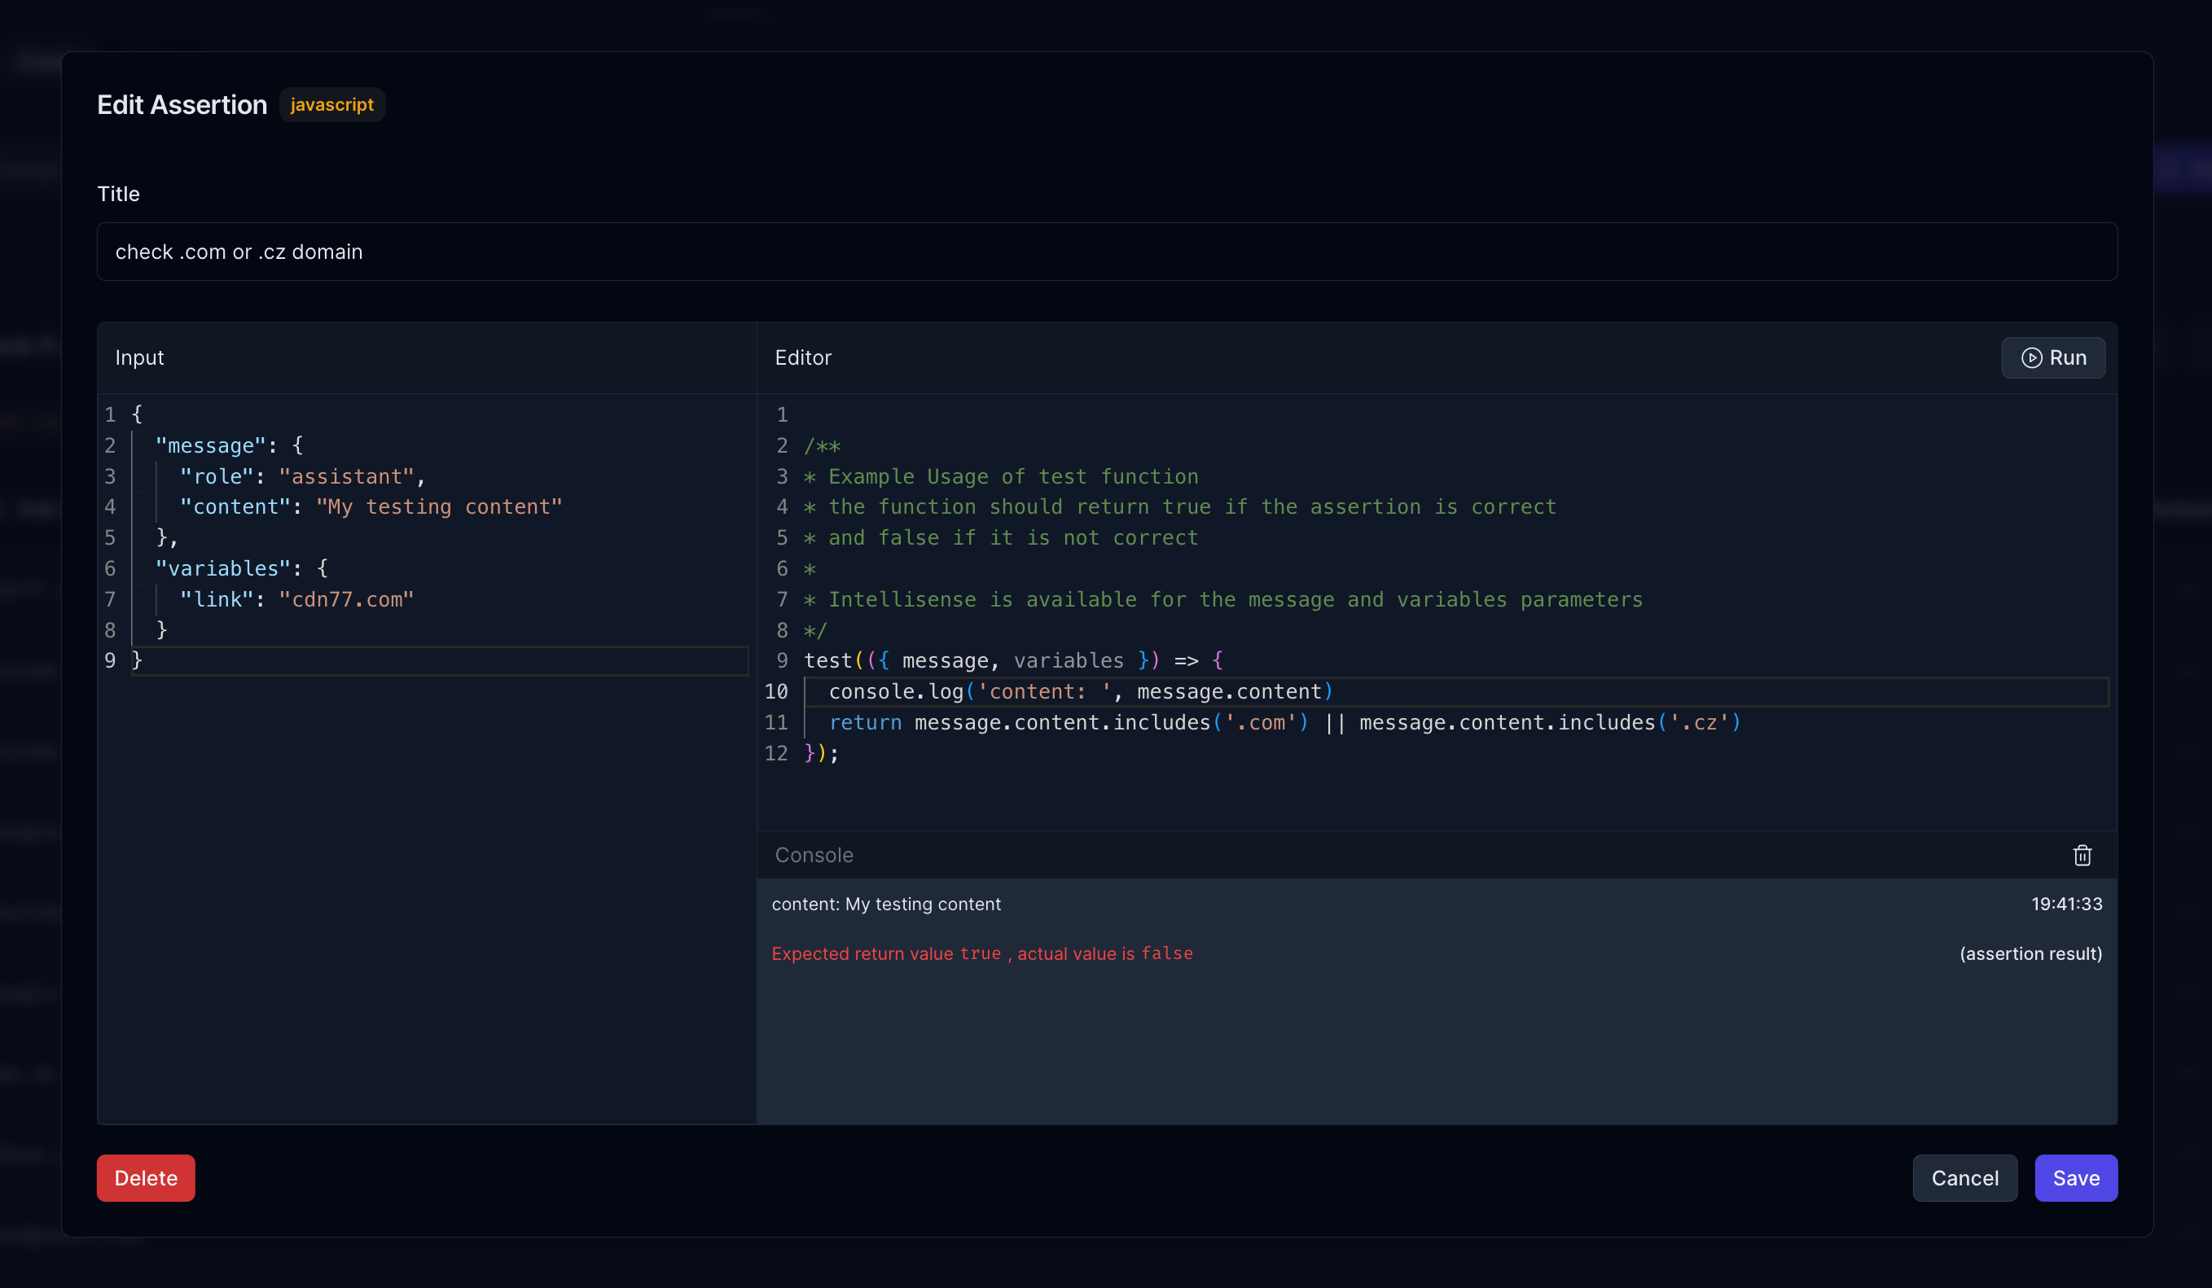This screenshot has width=2212, height=1288.
Task: Save the assertion
Action: 2076,1177
